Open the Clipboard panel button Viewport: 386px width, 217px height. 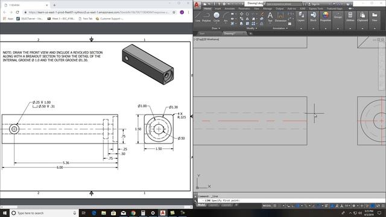(x=362, y=17)
